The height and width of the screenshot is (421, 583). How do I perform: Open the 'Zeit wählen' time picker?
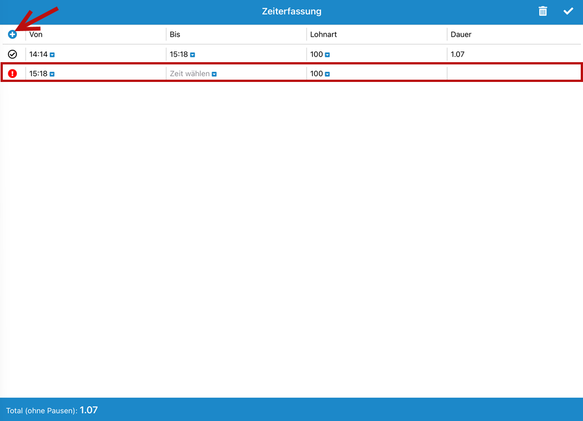pos(193,73)
